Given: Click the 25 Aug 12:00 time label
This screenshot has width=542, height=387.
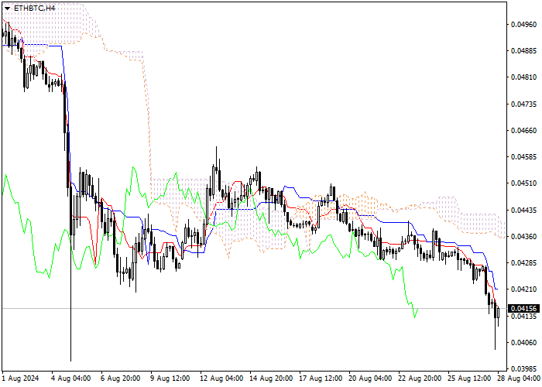Looking at the screenshot, I should pyautogui.click(x=470, y=378).
